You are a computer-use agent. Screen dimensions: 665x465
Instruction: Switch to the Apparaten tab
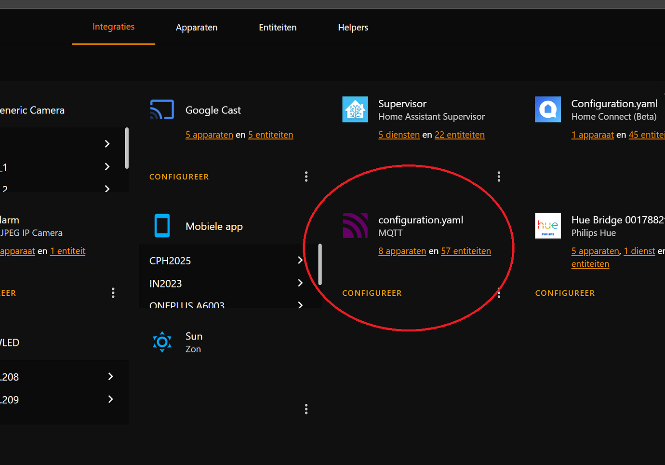pyautogui.click(x=197, y=27)
